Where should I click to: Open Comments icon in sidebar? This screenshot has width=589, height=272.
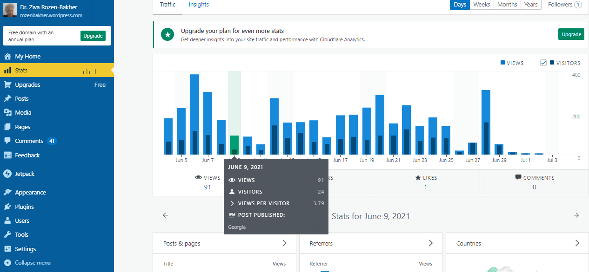[x=7, y=141]
